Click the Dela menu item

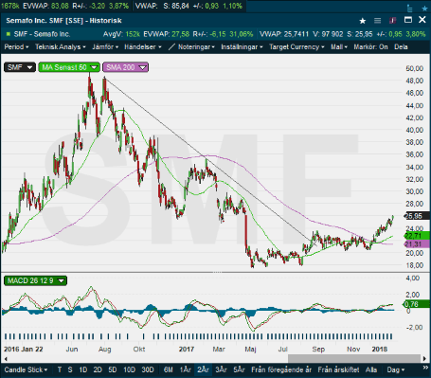[x=401, y=47]
